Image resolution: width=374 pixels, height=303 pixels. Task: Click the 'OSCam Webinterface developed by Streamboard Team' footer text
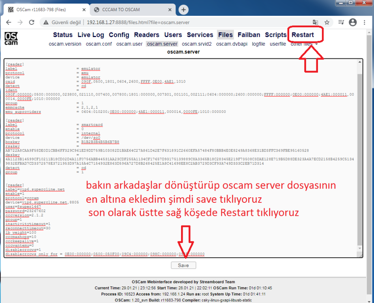183,282
